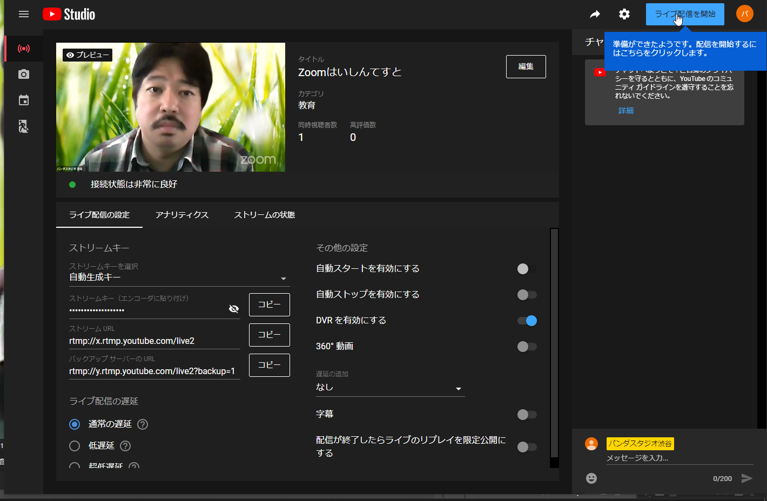Viewport: 767px width, 501px height.
Task: Disable the DVR を有効にする toggle
Action: pyautogui.click(x=527, y=321)
